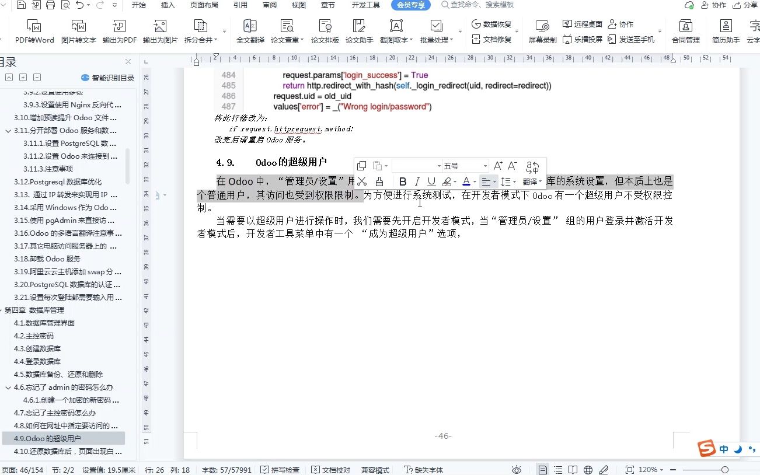
Task: Undo the last action with the undo arrow
Action: point(79,5)
